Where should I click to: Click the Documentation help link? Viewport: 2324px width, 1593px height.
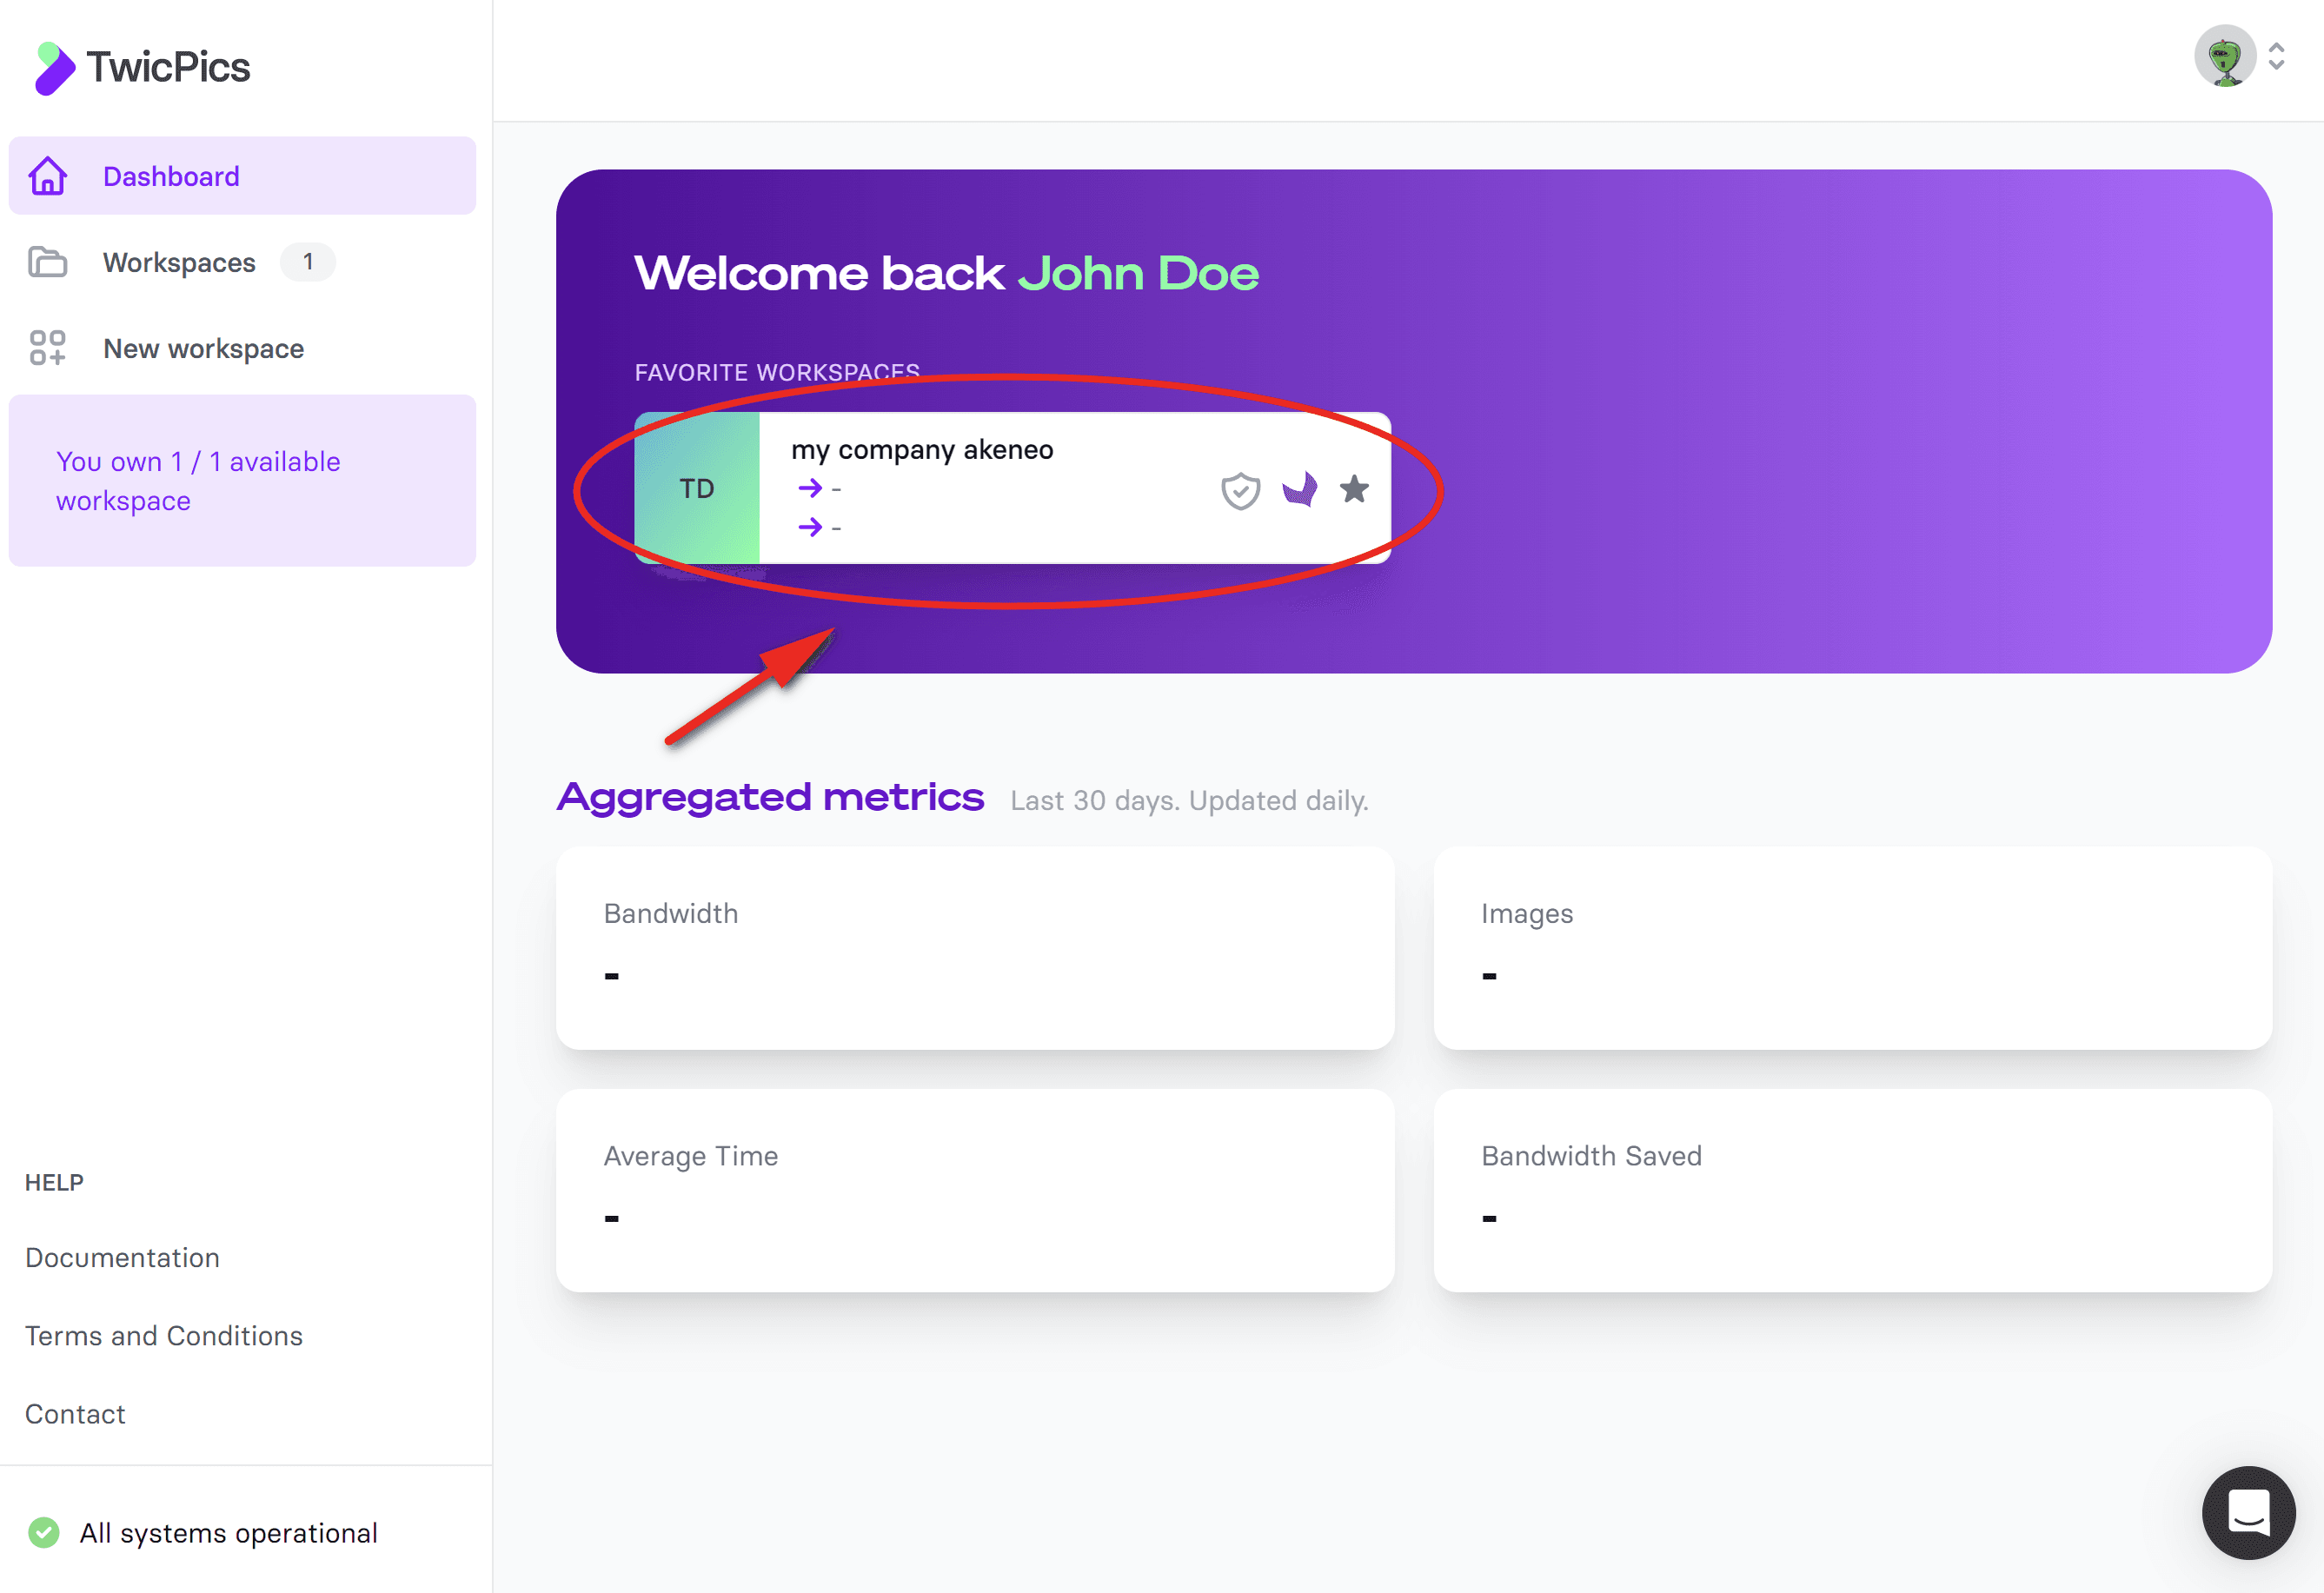tap(122, 1256)
